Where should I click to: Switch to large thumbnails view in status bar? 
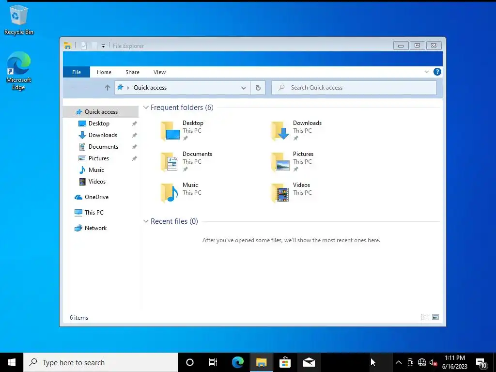[435, 317]
